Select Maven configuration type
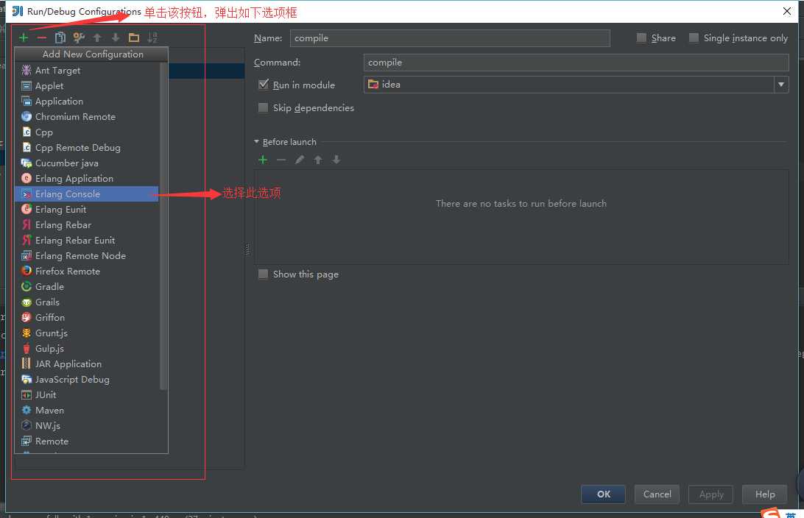 [x=87, y=410]
